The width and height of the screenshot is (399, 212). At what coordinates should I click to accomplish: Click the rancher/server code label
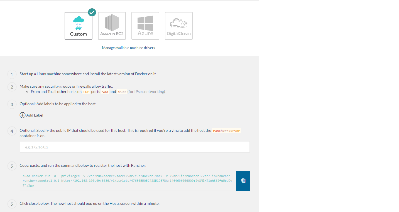coord(226,131)
